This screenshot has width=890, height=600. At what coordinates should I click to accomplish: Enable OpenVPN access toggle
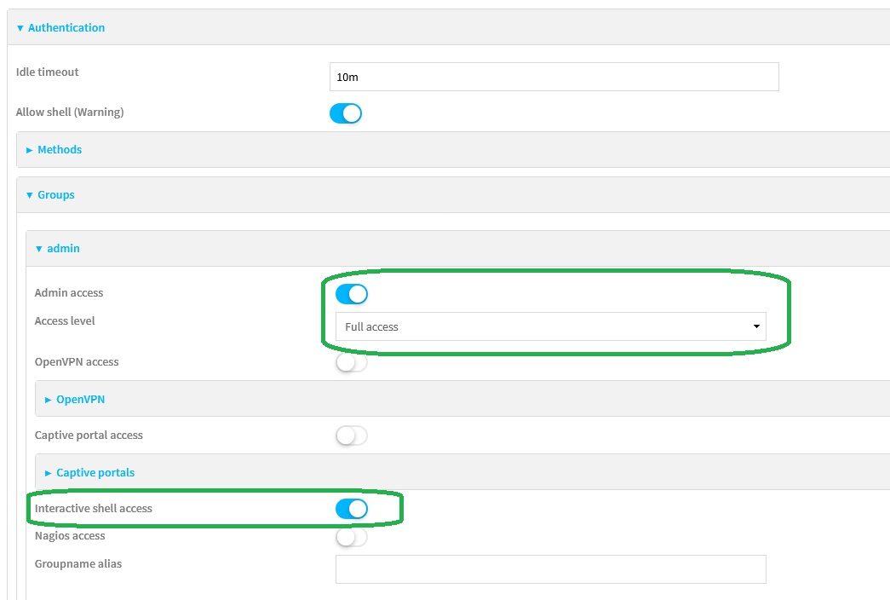point(351,363)
